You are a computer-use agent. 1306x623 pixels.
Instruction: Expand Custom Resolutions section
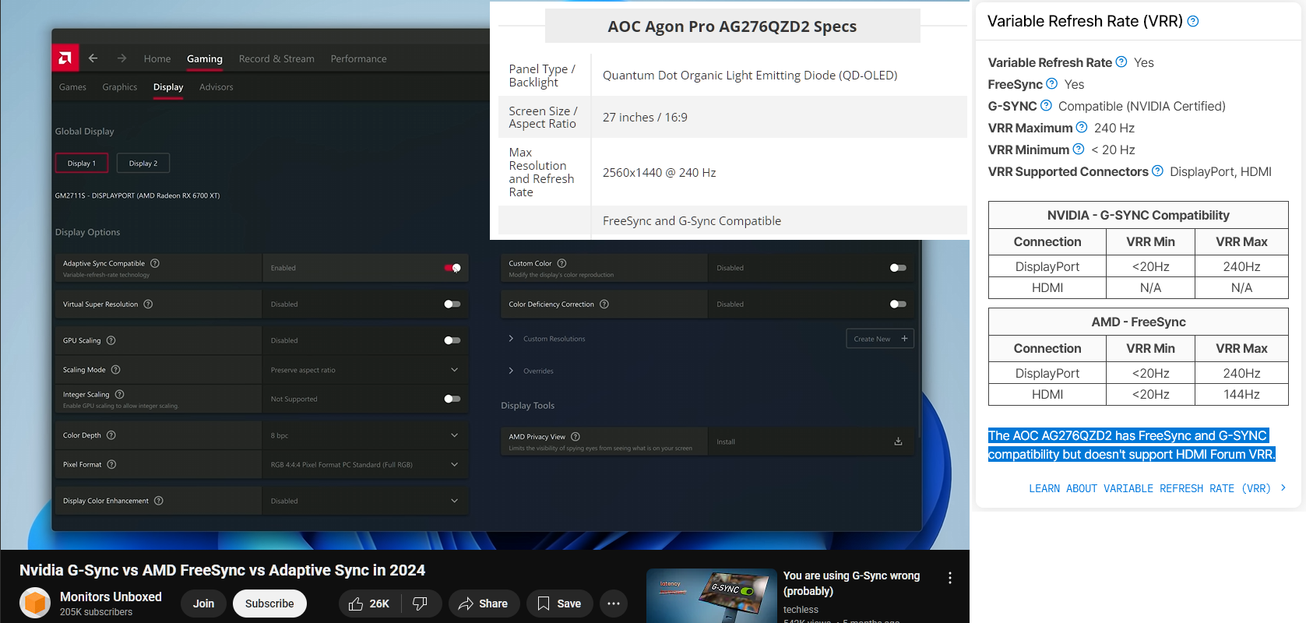pos(511,339)
